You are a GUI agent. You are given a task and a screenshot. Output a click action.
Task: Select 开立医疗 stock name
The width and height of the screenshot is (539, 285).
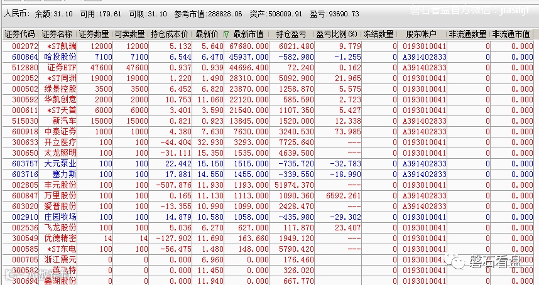click(x=60, y=142)
